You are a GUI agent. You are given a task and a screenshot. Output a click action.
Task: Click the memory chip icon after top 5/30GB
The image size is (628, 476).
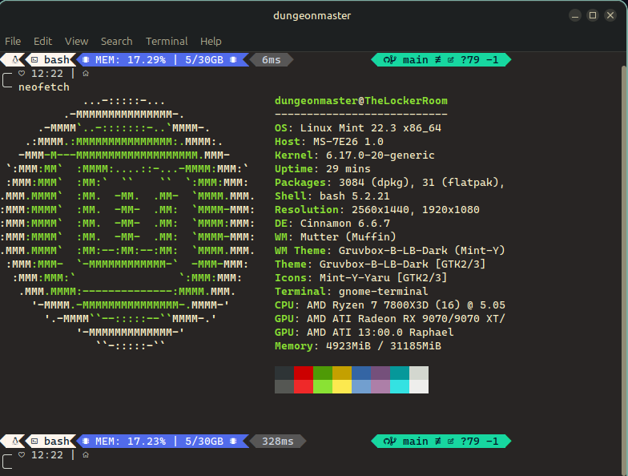[233, 60]
